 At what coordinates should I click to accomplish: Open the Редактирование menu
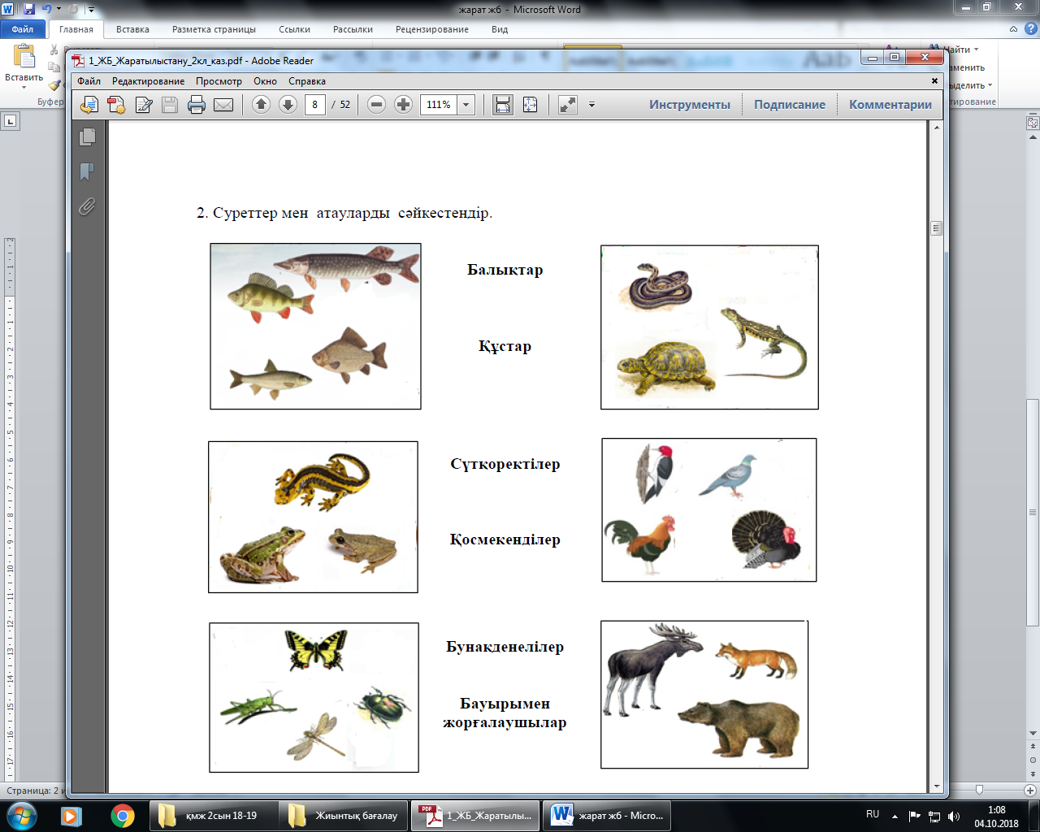(149, 81)
